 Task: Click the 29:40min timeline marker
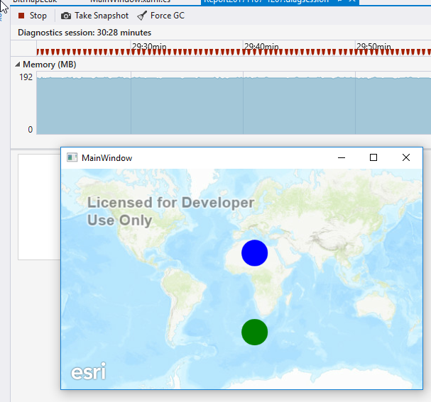(261, 46)
